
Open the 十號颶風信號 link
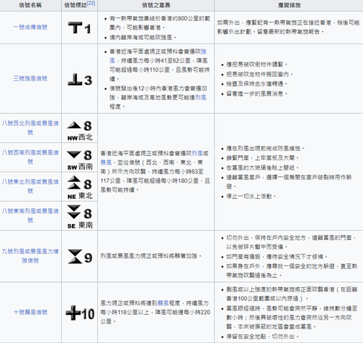click(x=30, y=312)
